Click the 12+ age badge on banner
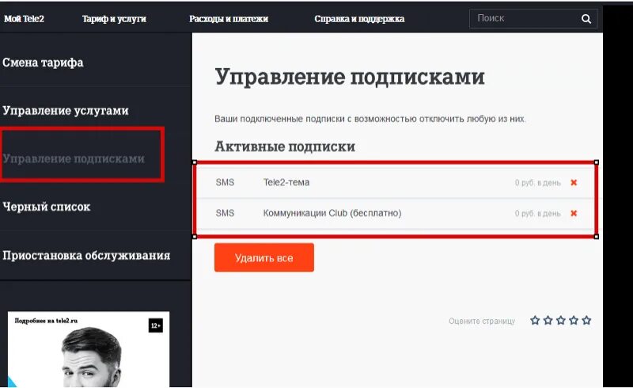The height and width of the screenshot is (388, 633). tap(156, 325)
